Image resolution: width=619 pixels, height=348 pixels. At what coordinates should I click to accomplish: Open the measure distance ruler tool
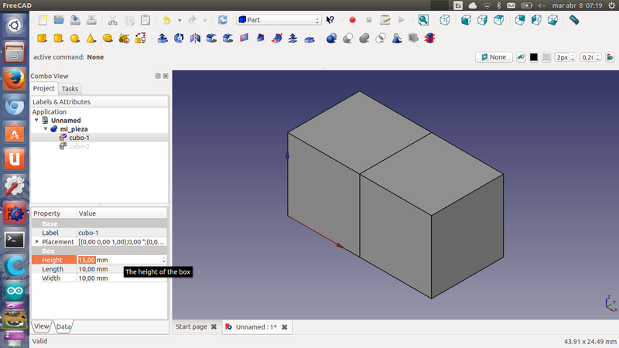tap(573, 19)
